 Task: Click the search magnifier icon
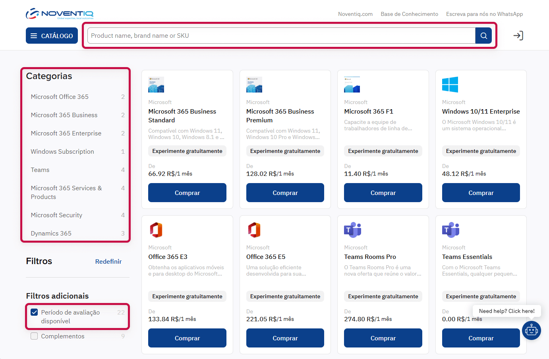[483, 35]
